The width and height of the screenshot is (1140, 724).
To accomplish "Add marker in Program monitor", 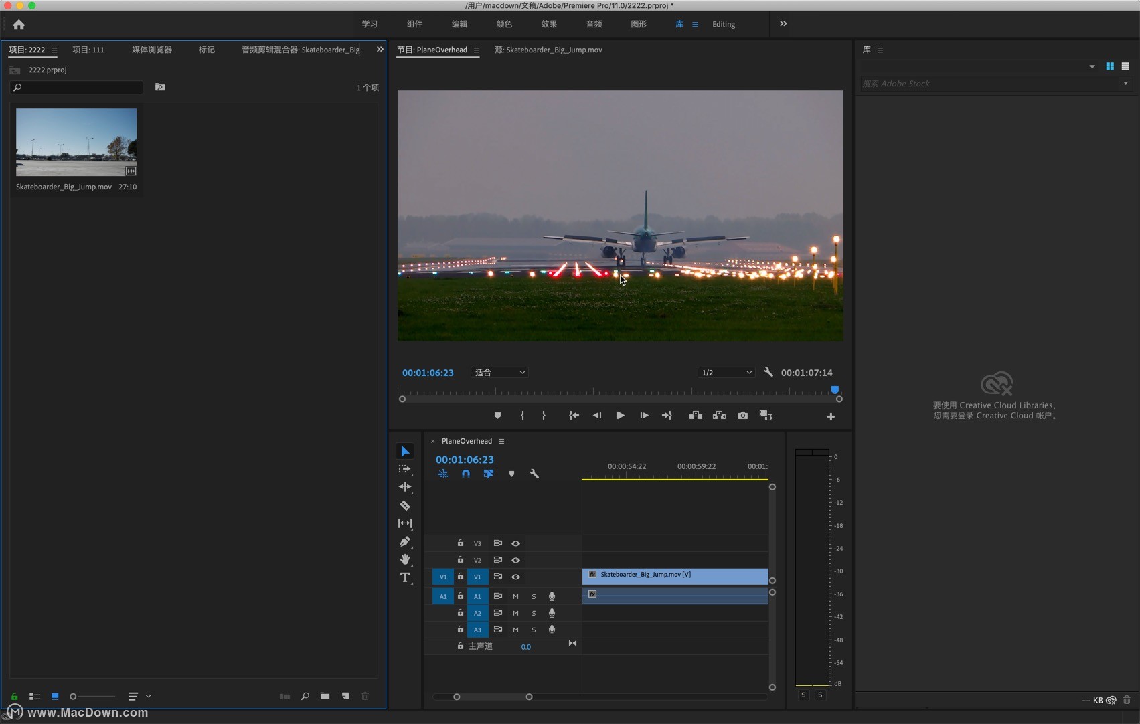I will click(497, 416).
